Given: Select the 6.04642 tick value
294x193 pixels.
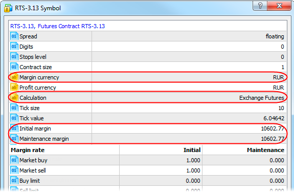Looking at the screenshot, I should [x=274, y=118].
